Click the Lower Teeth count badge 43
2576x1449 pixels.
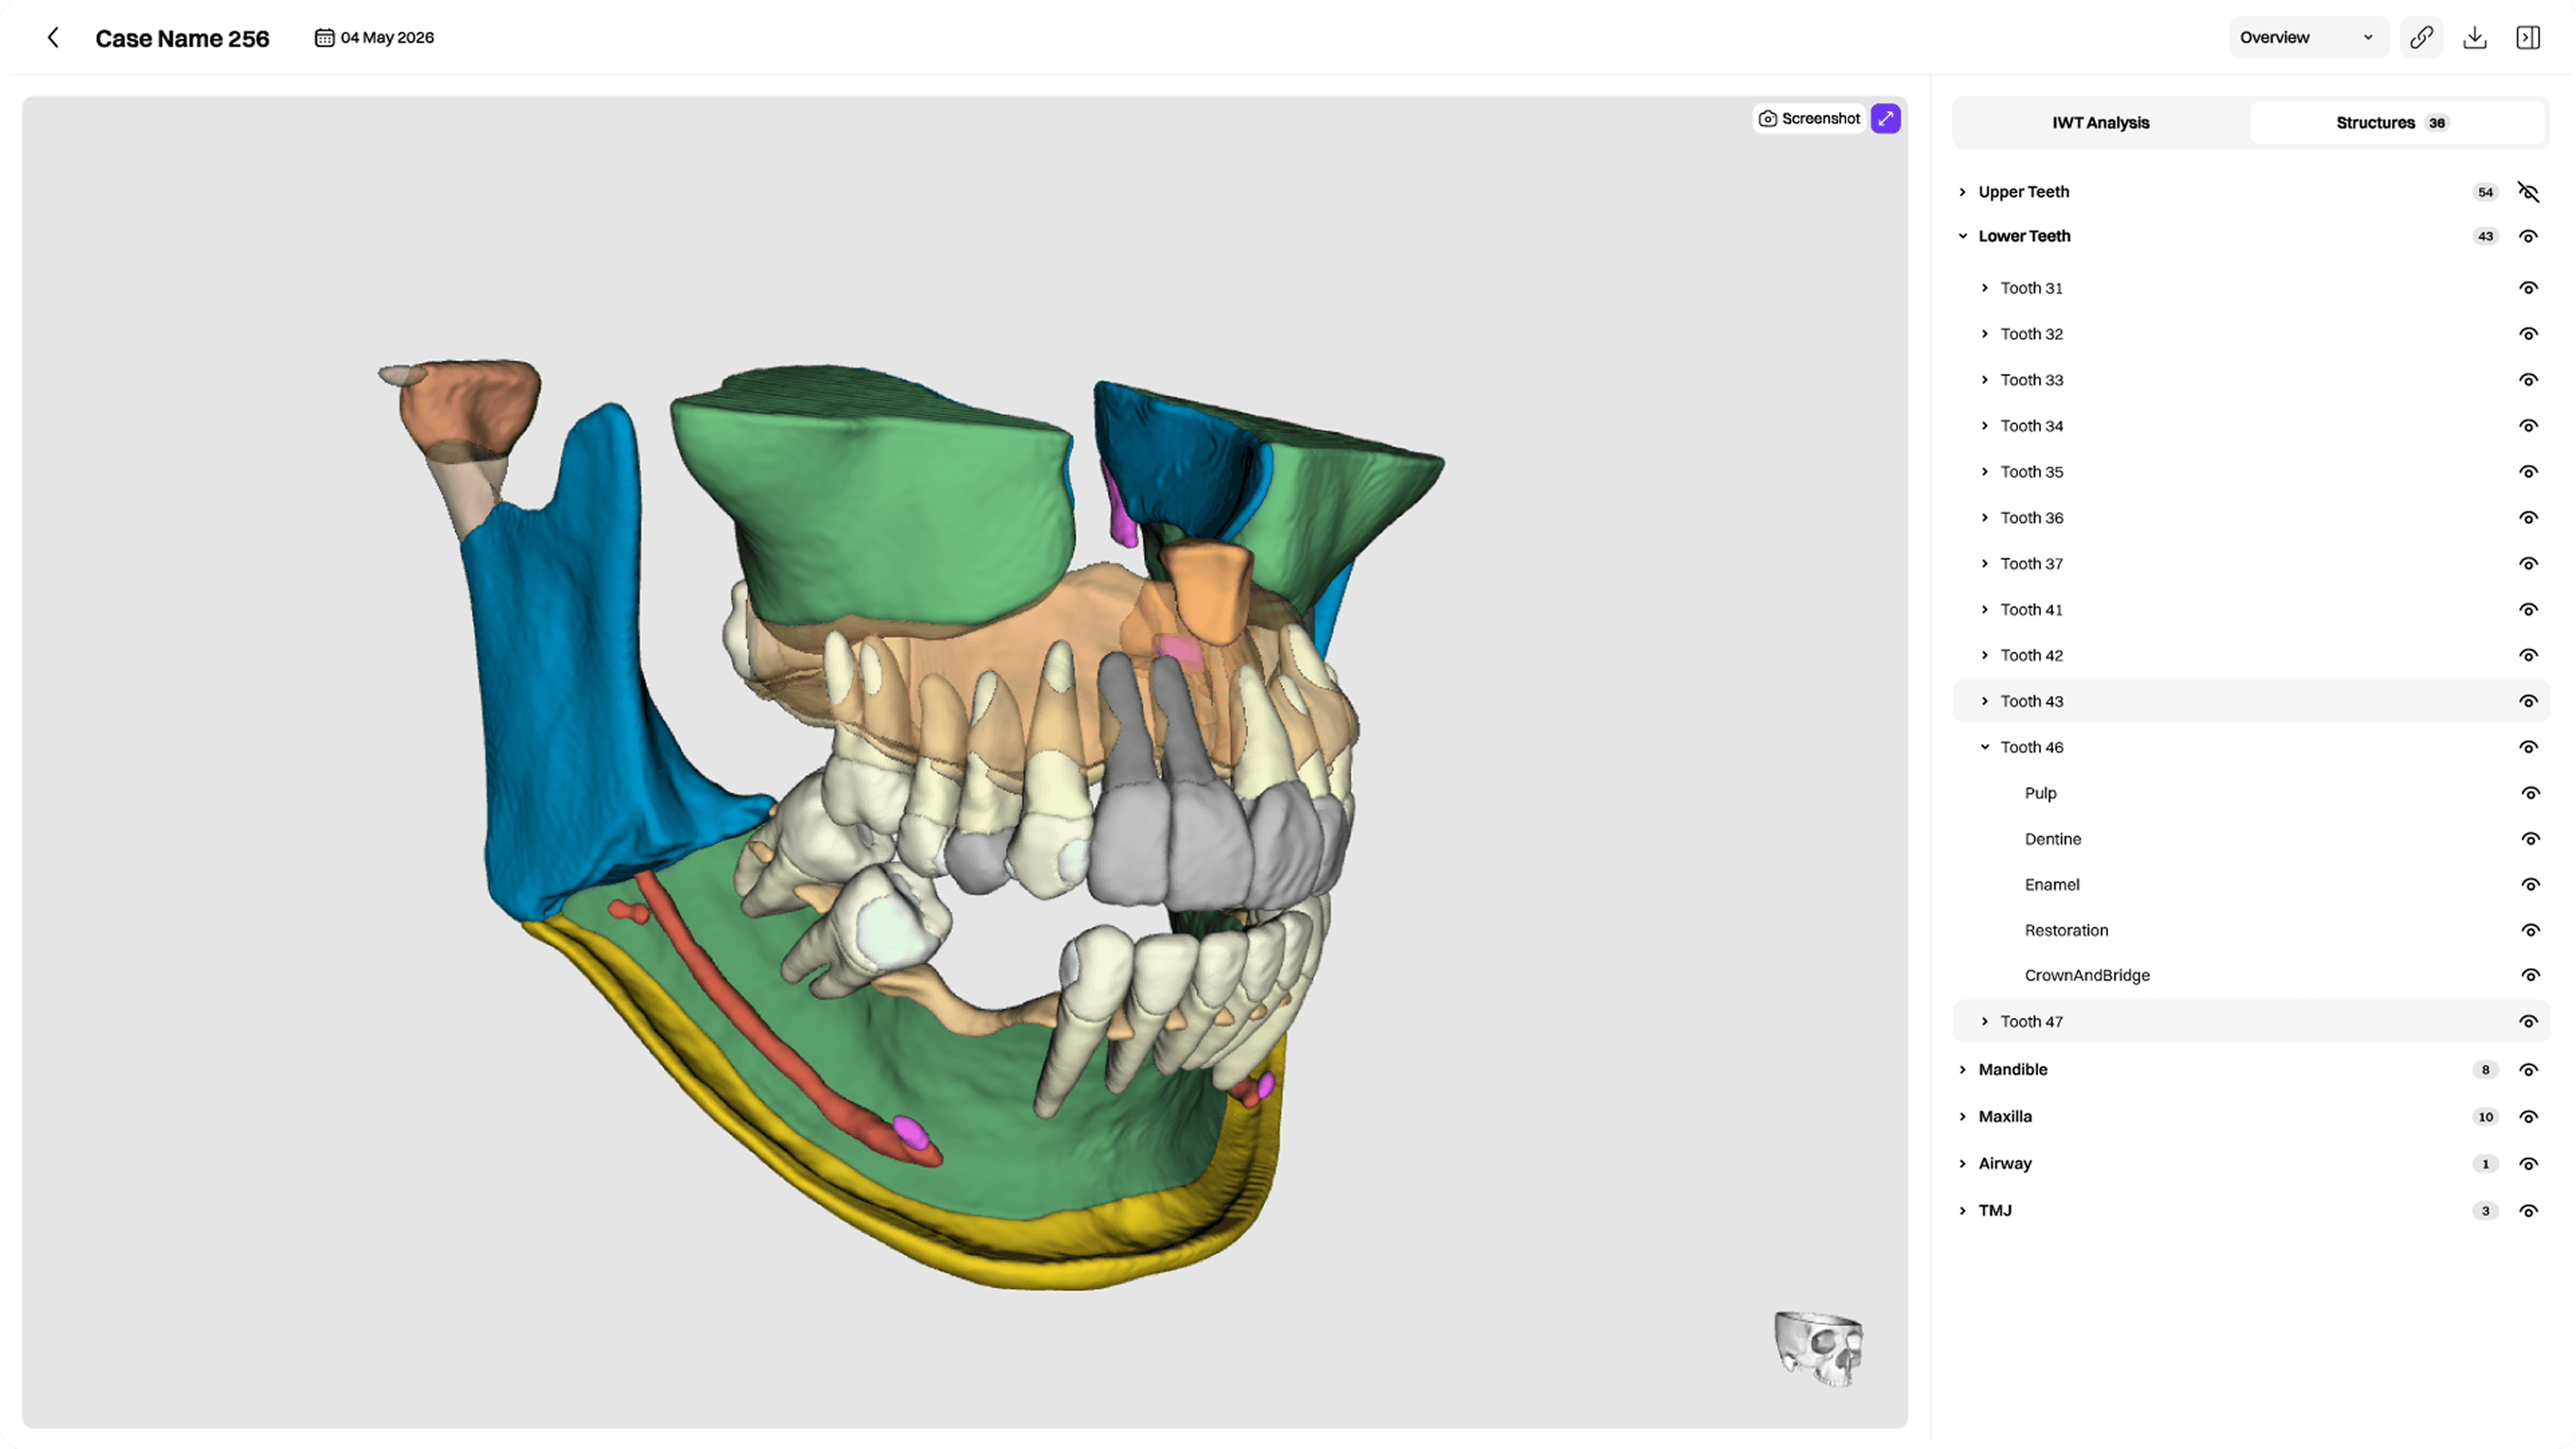point(2485,237)
